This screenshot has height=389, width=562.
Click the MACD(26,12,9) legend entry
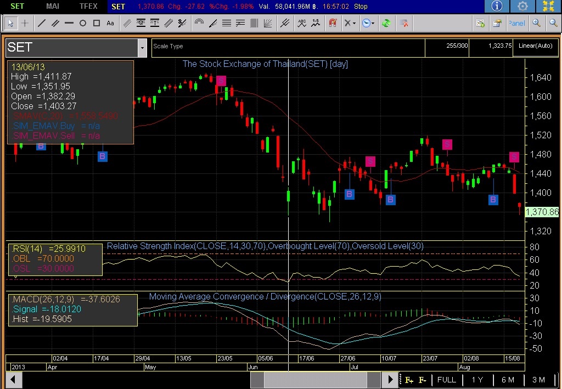66,299
